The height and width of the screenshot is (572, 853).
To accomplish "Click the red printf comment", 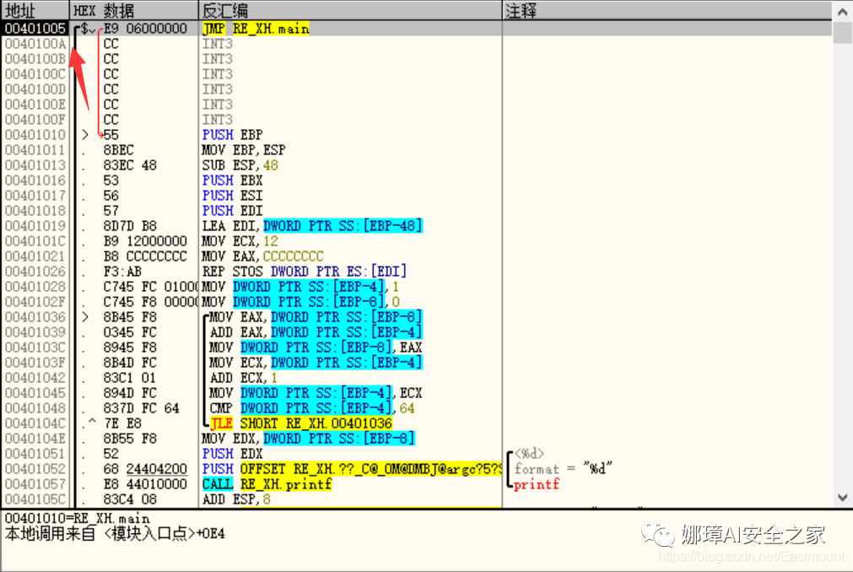I will point(537,484).
